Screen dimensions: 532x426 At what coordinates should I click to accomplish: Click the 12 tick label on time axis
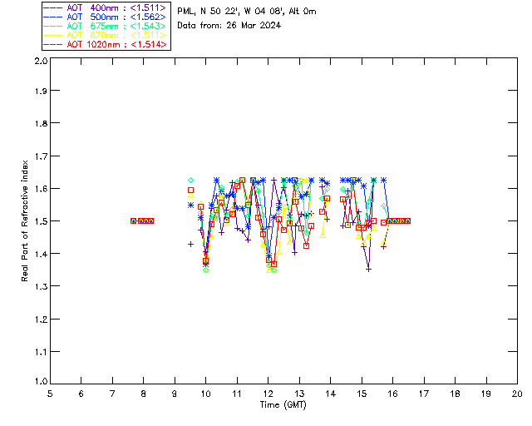point(268,394)
